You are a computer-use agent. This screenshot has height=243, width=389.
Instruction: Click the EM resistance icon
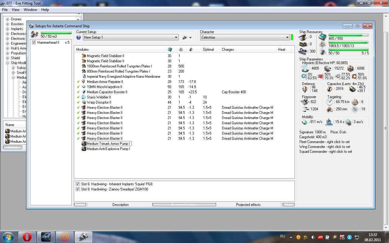coord(304,76)
